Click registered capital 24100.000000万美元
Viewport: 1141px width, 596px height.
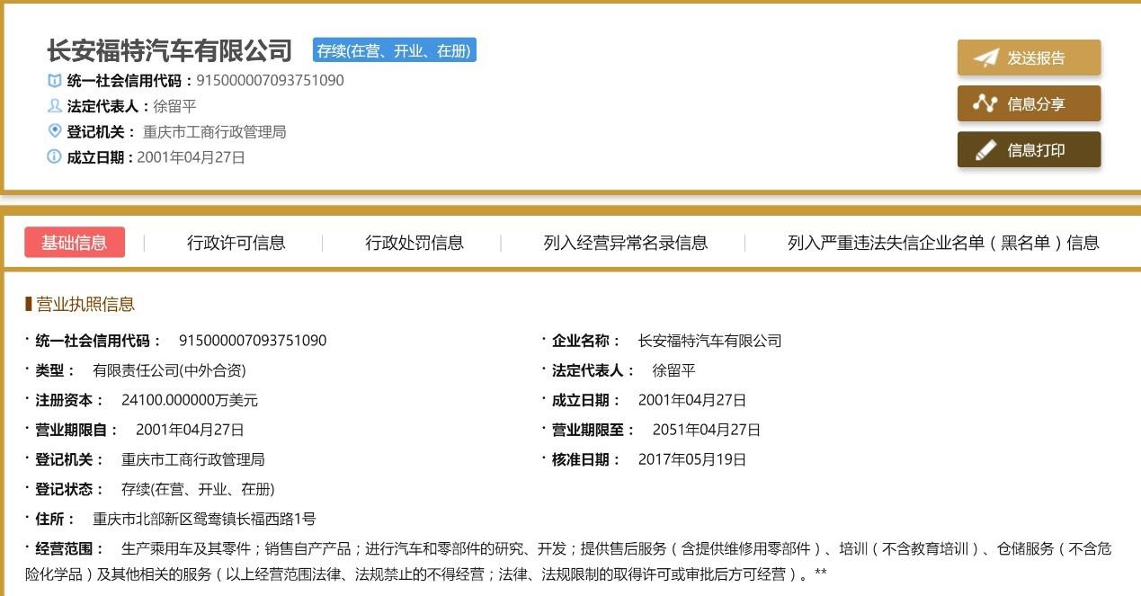point(190,400)
